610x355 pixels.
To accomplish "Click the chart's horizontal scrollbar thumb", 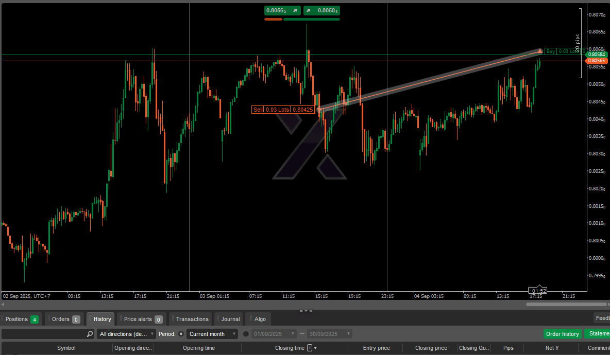I will pyautogui.click(x=566, y=304).
